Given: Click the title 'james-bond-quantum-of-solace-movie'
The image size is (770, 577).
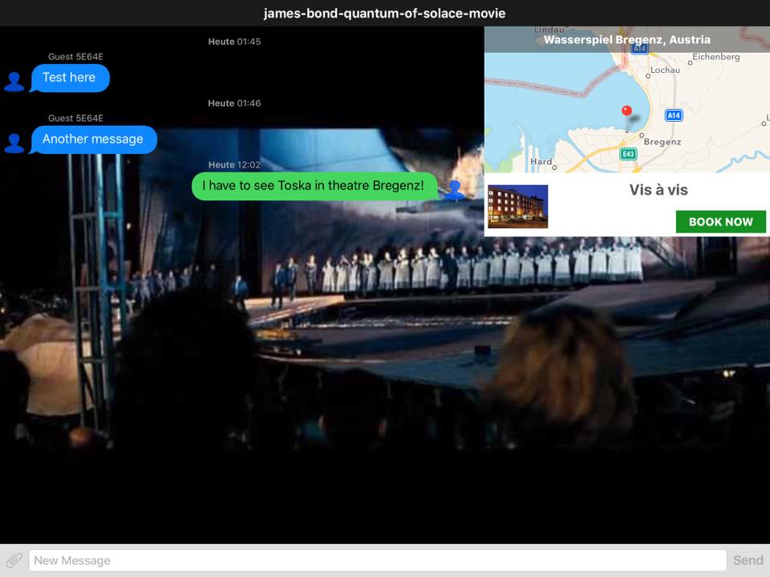Looking at the screenshot, I should point(384,14).
